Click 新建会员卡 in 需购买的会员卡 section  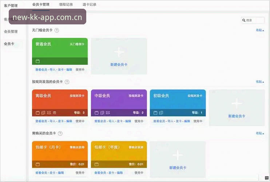point(178,168)
